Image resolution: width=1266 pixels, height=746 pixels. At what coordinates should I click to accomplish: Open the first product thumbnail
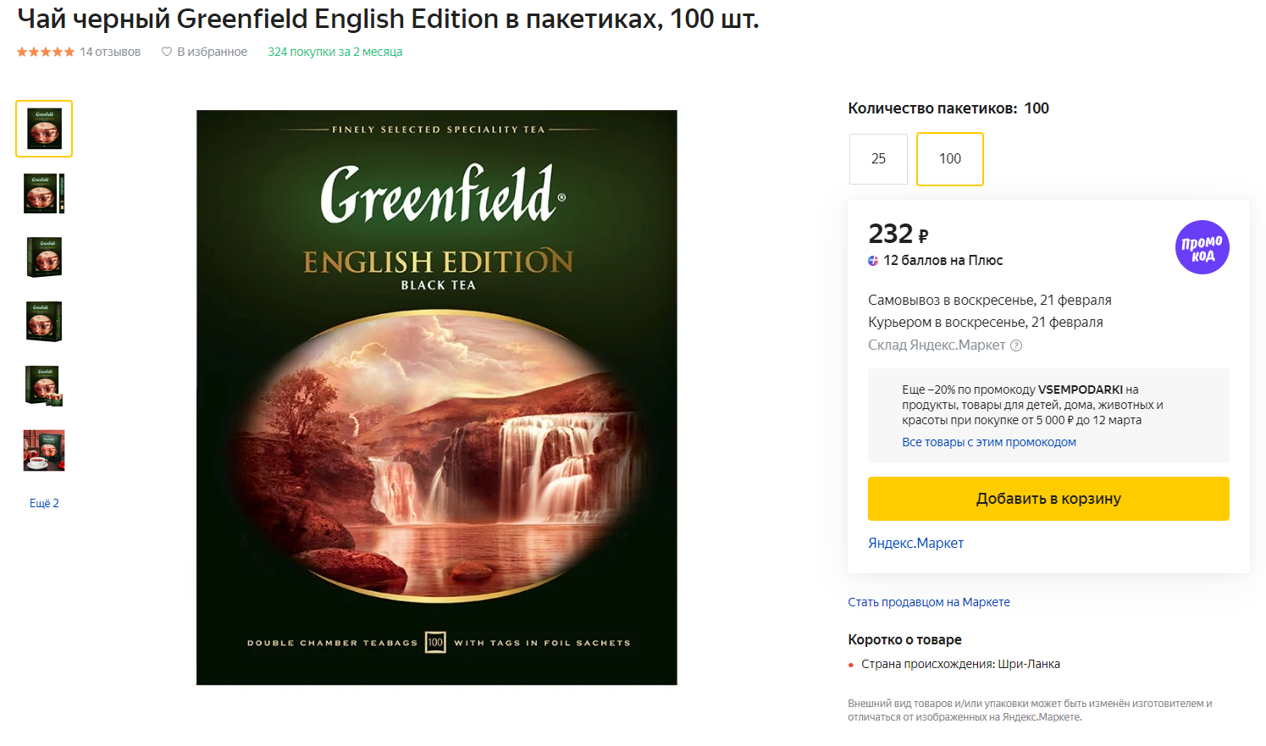click(x=44, y=129)
